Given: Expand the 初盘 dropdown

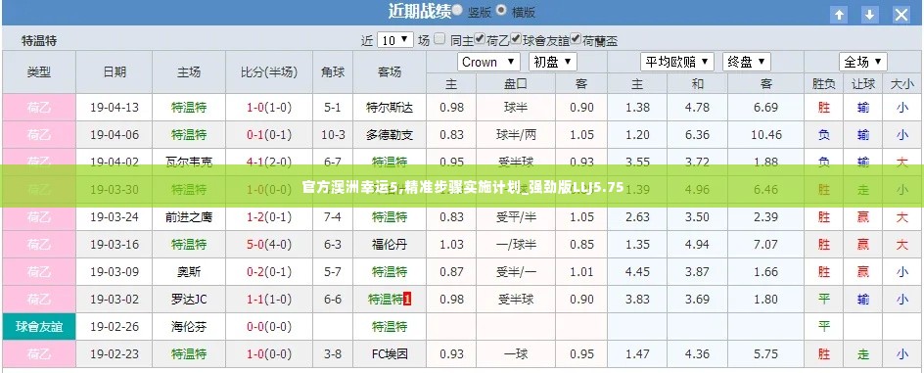Looking at the screenshot, I should 553,62.
